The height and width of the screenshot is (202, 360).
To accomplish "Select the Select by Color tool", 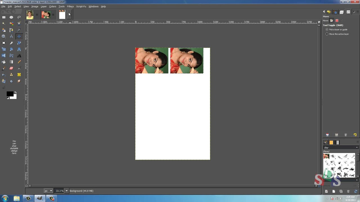I will point(11,24).
